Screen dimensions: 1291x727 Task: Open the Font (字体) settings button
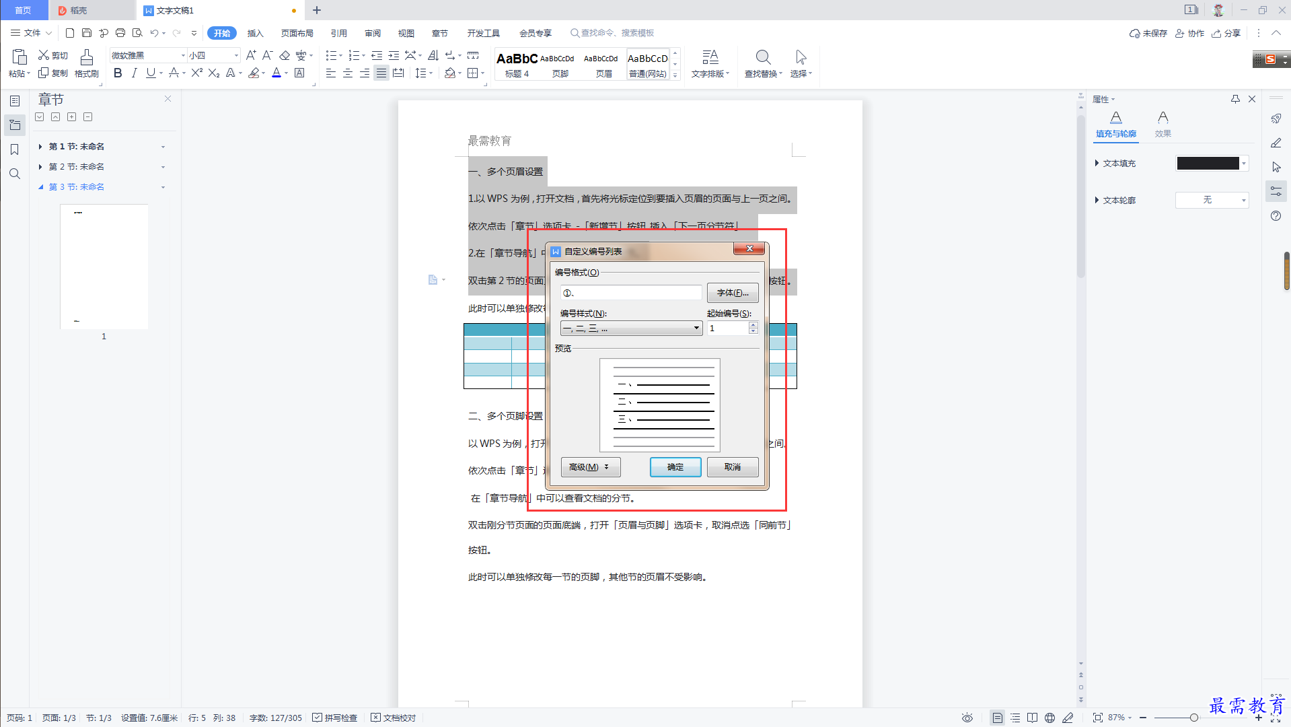click(733, 293)
